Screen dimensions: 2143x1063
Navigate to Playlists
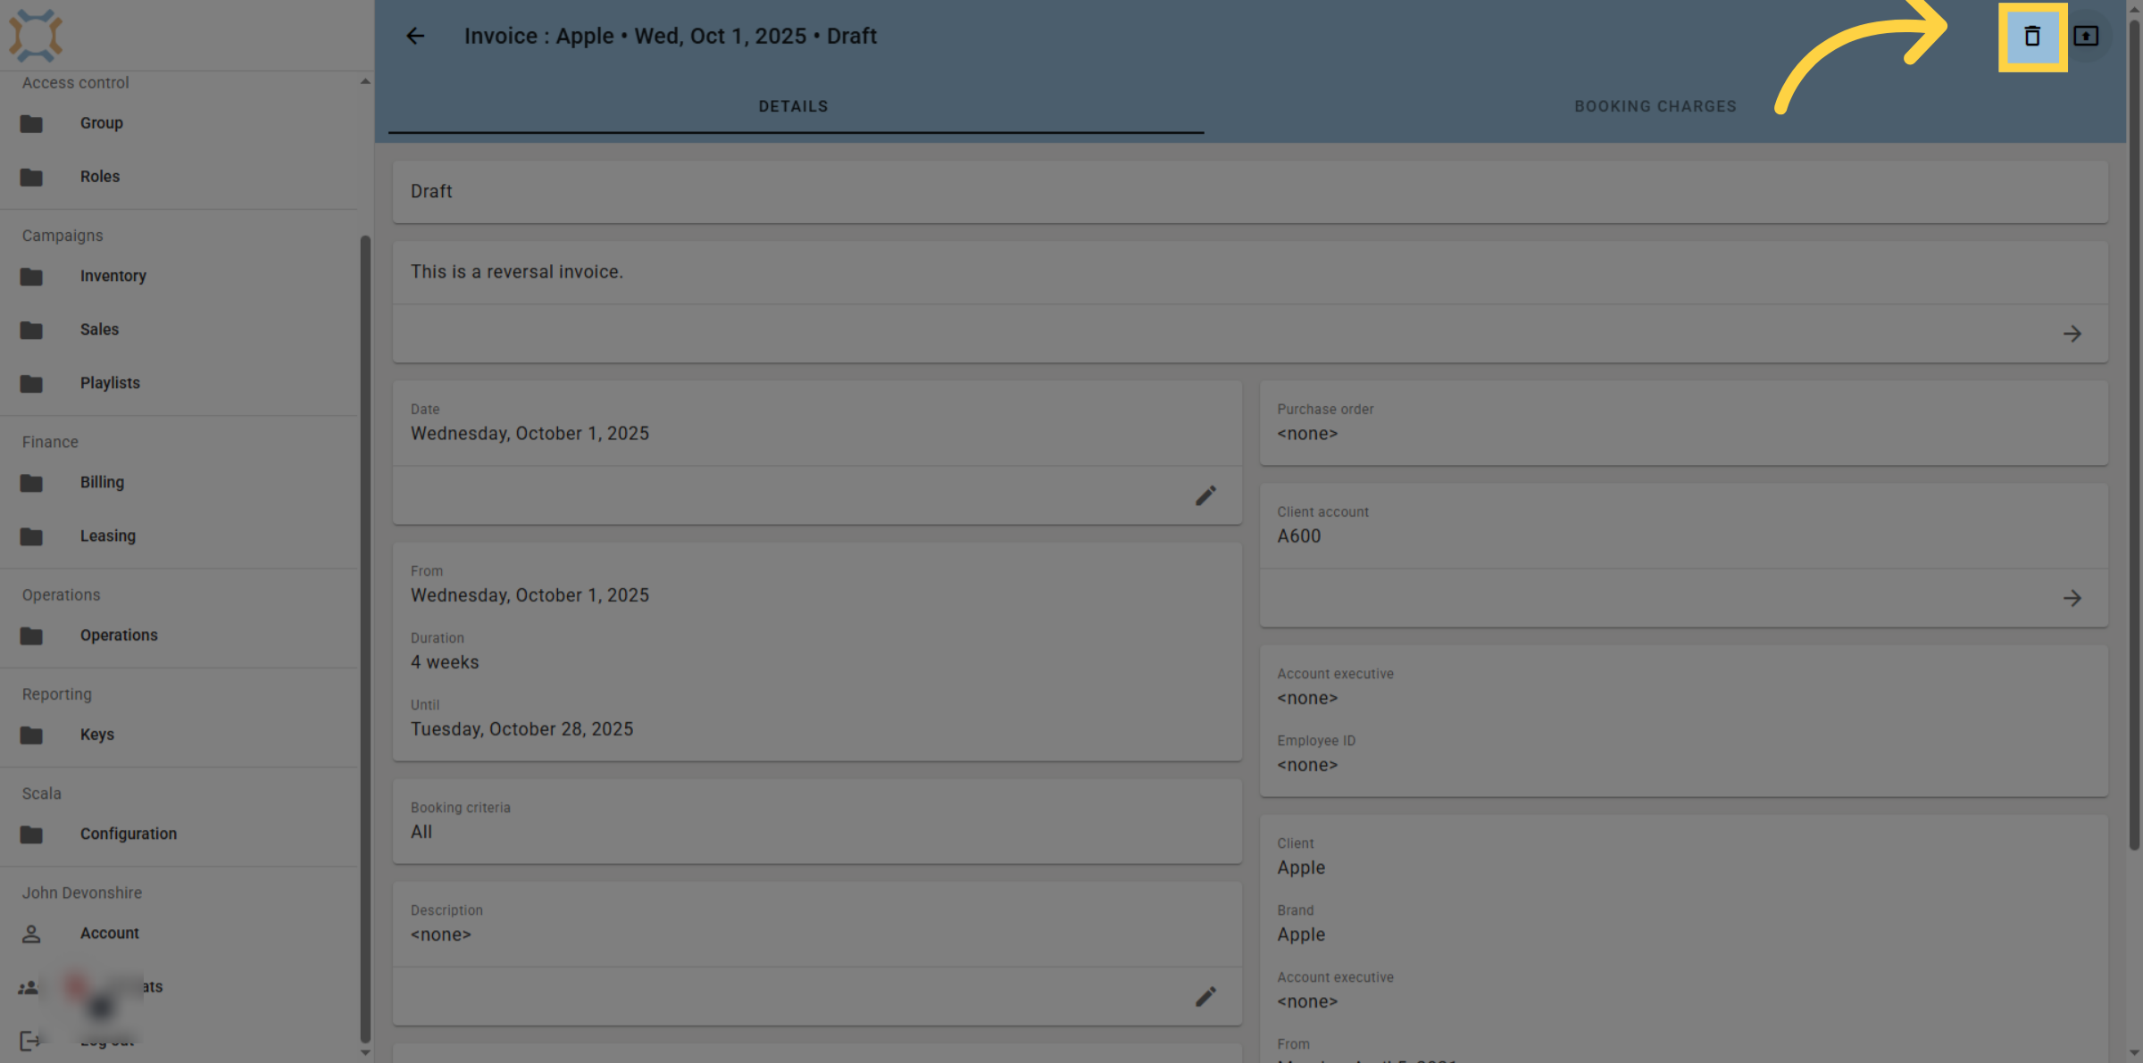[110, 383]
